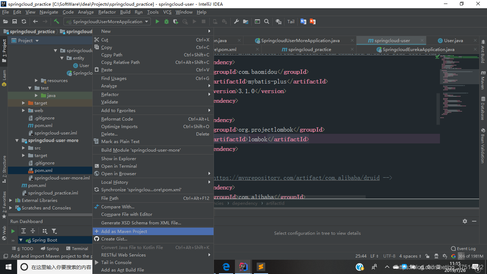Open the Event Log
Viewport: 487px width, 274px height.
coord(463,249)
